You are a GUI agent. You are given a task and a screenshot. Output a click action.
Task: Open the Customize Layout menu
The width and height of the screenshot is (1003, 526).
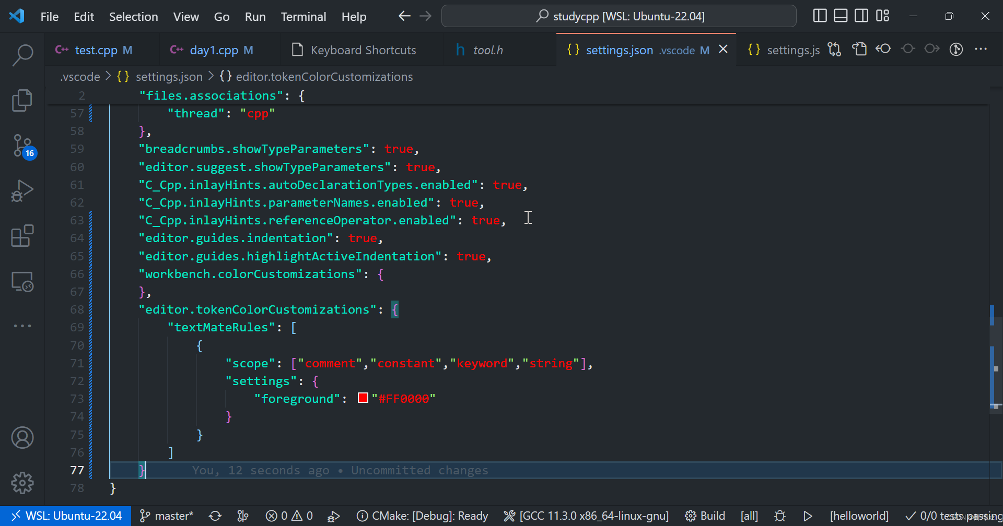pyautogui.click(x=883, y=16)
